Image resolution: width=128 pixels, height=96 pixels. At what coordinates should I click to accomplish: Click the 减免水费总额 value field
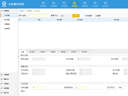[x=86, y=73]
